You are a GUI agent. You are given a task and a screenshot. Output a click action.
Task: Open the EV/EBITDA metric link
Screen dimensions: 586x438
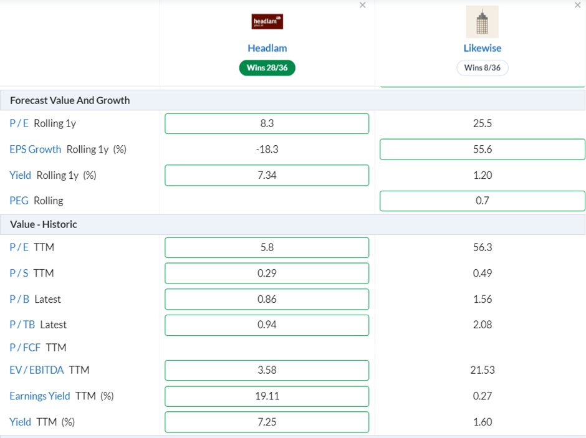pyautogui.click(x=37, y=370)
